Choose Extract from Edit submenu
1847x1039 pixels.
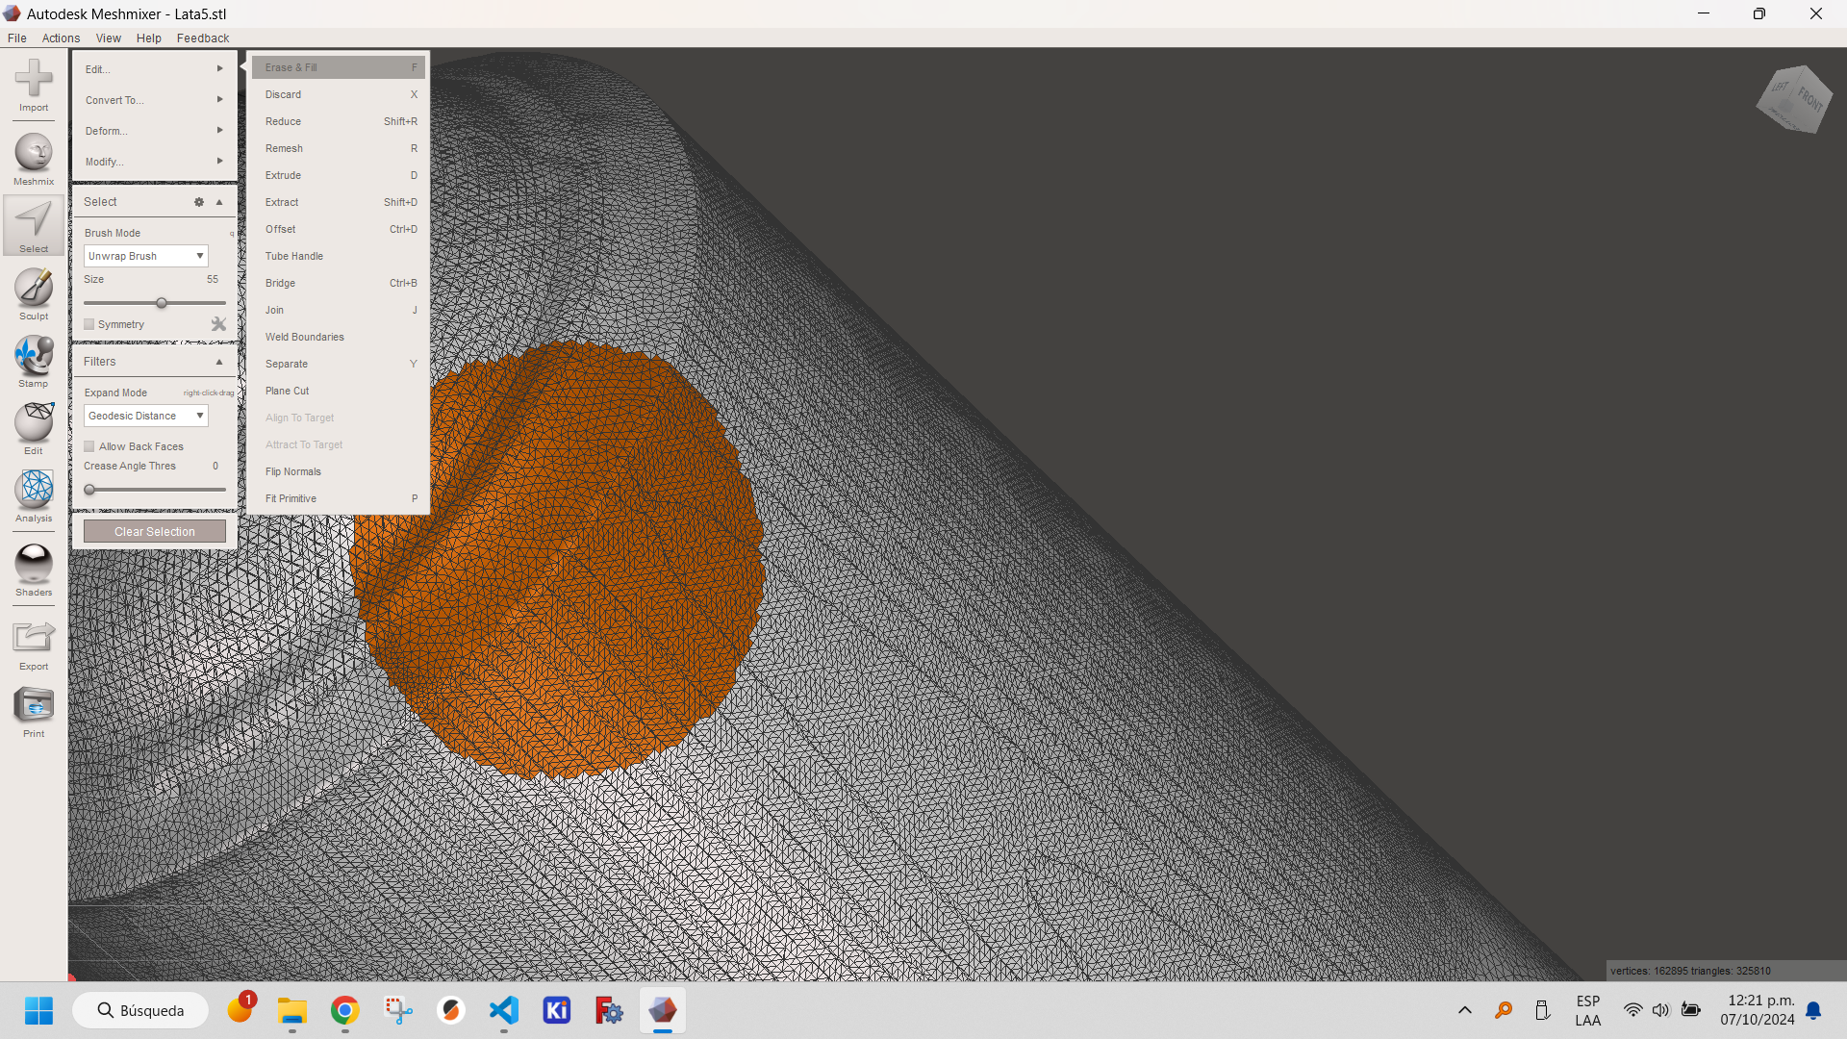coord(339,202)
